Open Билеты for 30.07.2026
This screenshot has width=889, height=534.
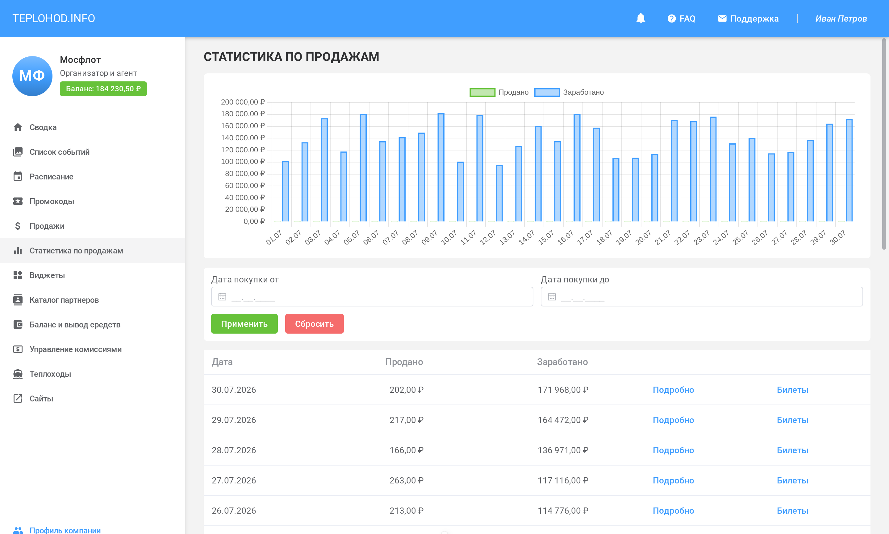point(792,390)
